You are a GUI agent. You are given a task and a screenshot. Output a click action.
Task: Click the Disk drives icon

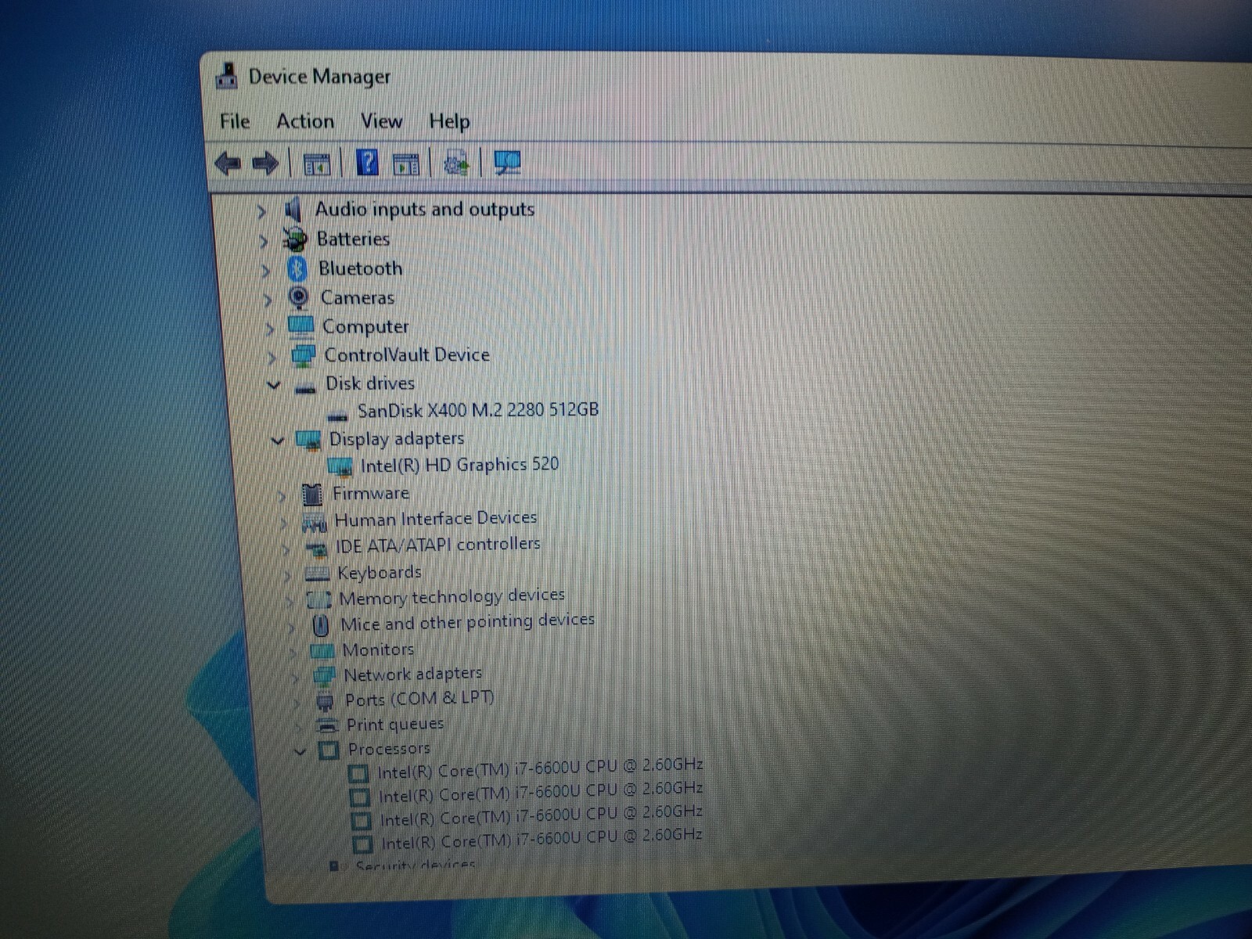tap(305, 388)
